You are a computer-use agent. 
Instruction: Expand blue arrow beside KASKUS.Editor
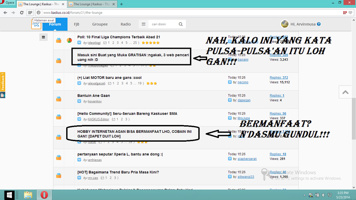point(79,119)
